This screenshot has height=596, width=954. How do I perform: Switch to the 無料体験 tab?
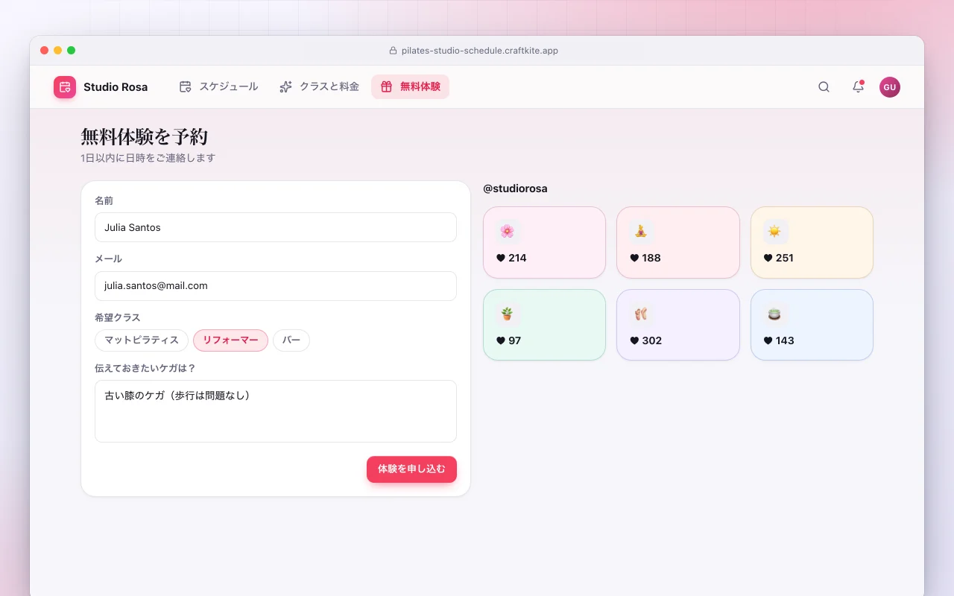[410, 87]
